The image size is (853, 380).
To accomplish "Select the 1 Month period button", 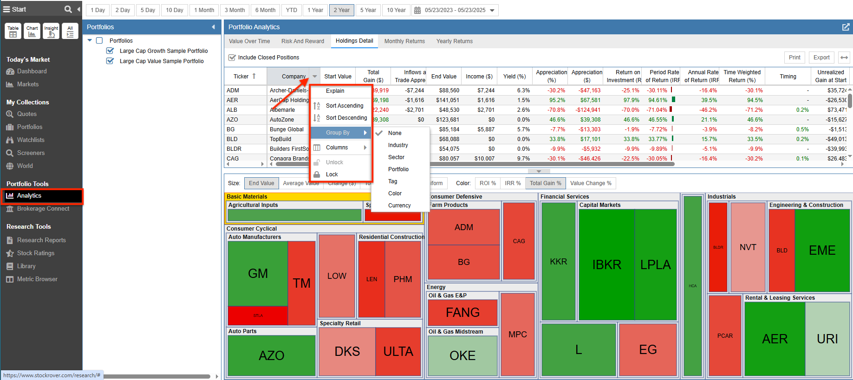I will 204,10.
